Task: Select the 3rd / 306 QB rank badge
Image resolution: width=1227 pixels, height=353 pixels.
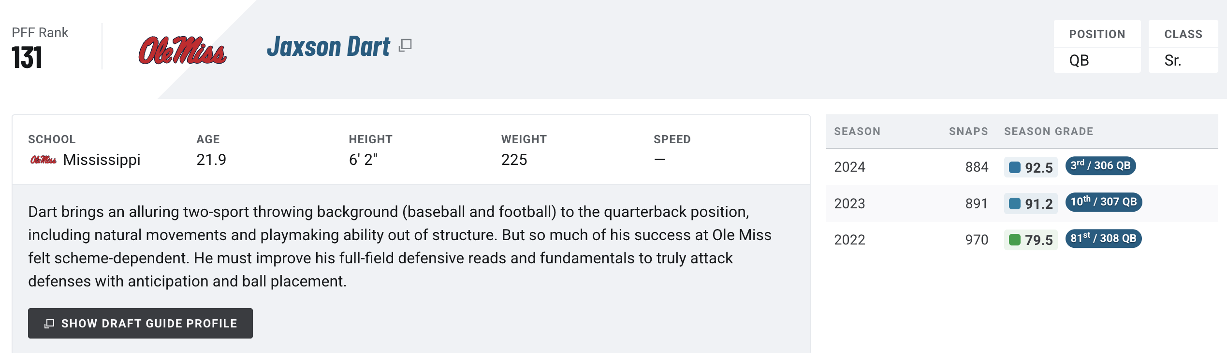Action: pyautogui.click(x=1100, y=166)
